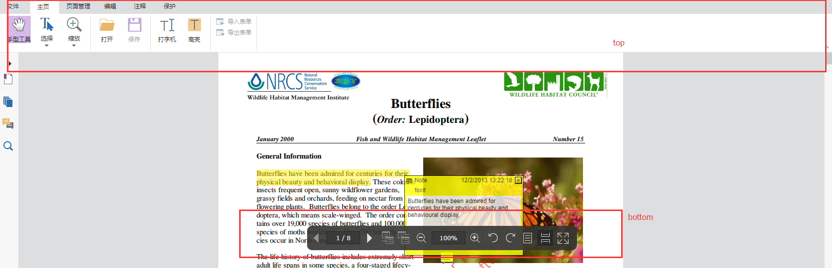Open the page thumbnails panel in sidebar
The height and width of the screenshot is (268, 832).
(x=8, y=102)
